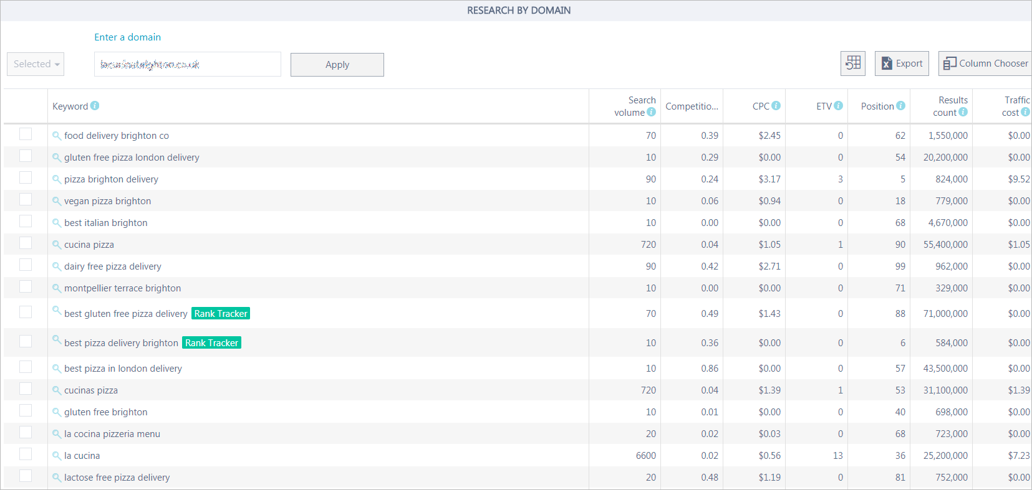Click Rank Tracker badge for best gluten free pizza delivery
Screen dimensions: 1032x490
click(x=221, y=314)
